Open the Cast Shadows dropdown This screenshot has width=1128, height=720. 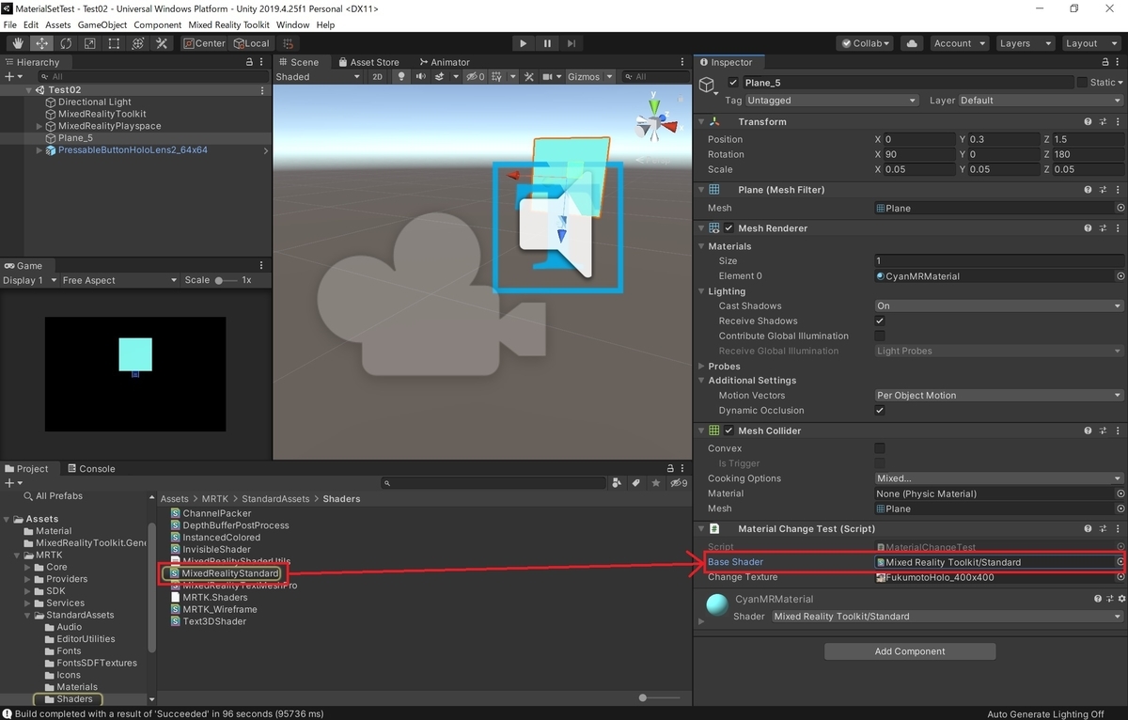point(998,305)
